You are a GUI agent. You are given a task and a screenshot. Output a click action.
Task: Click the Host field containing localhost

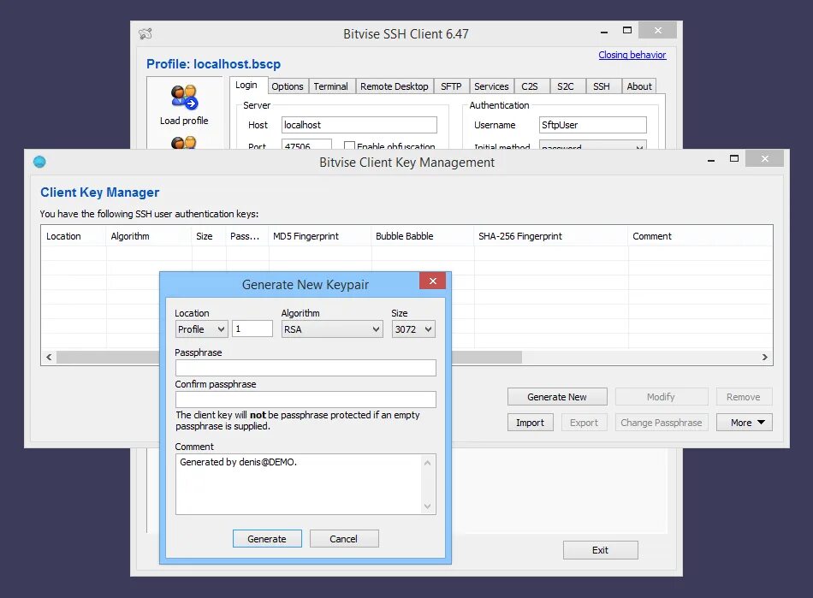[x=359, y=125]
